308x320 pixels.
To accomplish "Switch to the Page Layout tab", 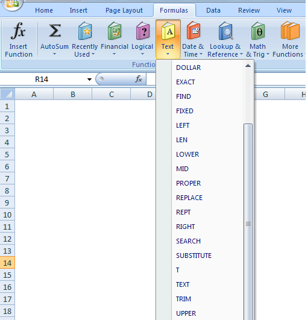I will (x=124, y=10).
